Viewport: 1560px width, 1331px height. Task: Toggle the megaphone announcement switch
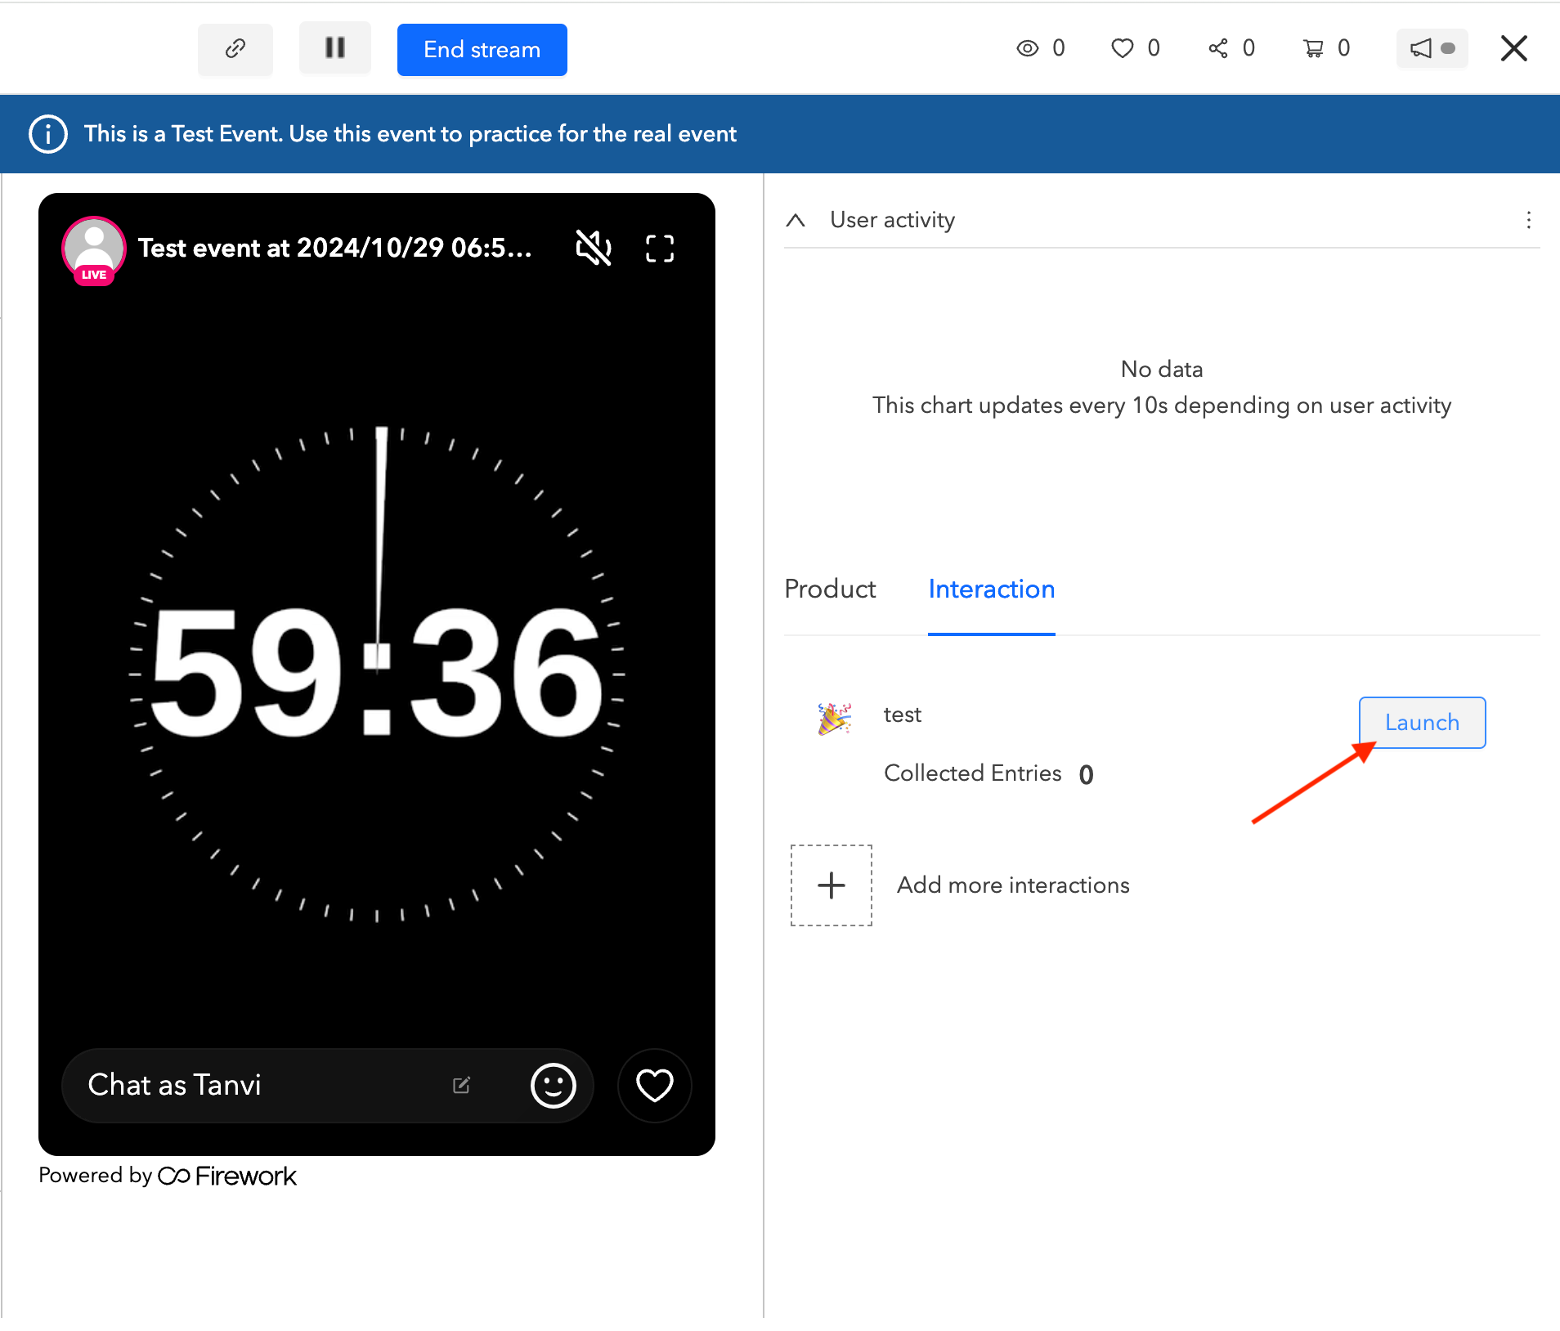coord(1432,48)
